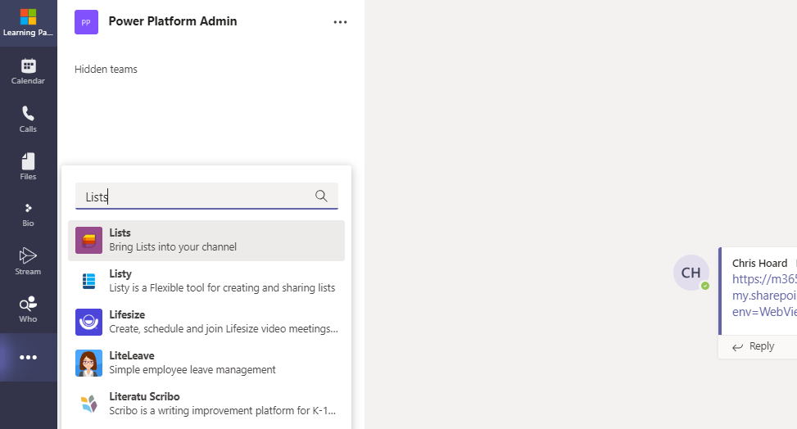Open more apps ellipsis in sidebar
The height and width of the screenshot is (429, 797).
pyautogui.click(x=28, y=357)
